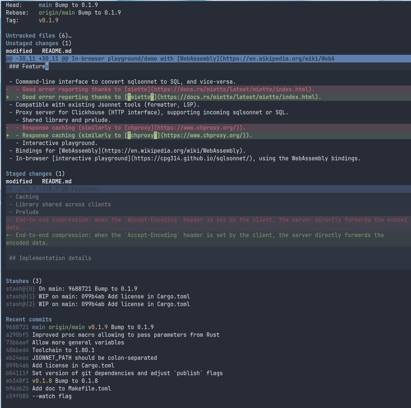Click origin/main label in Recent commits

(66, 327)
